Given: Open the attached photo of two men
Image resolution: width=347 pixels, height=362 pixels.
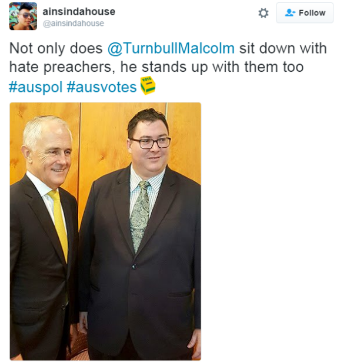Looking at the screenshot, I should [x=105, y=231].
